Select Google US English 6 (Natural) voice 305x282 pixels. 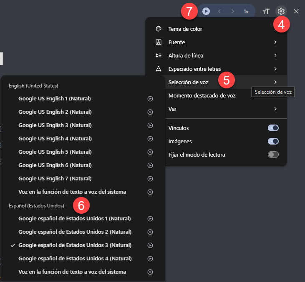tap(55, 165)
